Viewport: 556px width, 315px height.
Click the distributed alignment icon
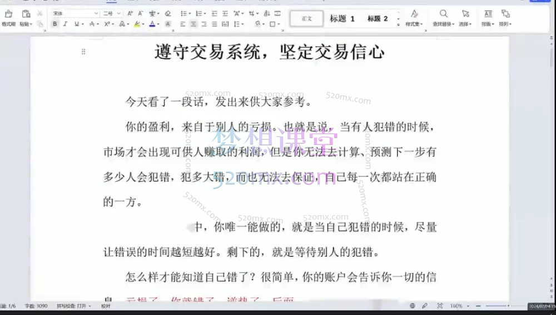225,24
